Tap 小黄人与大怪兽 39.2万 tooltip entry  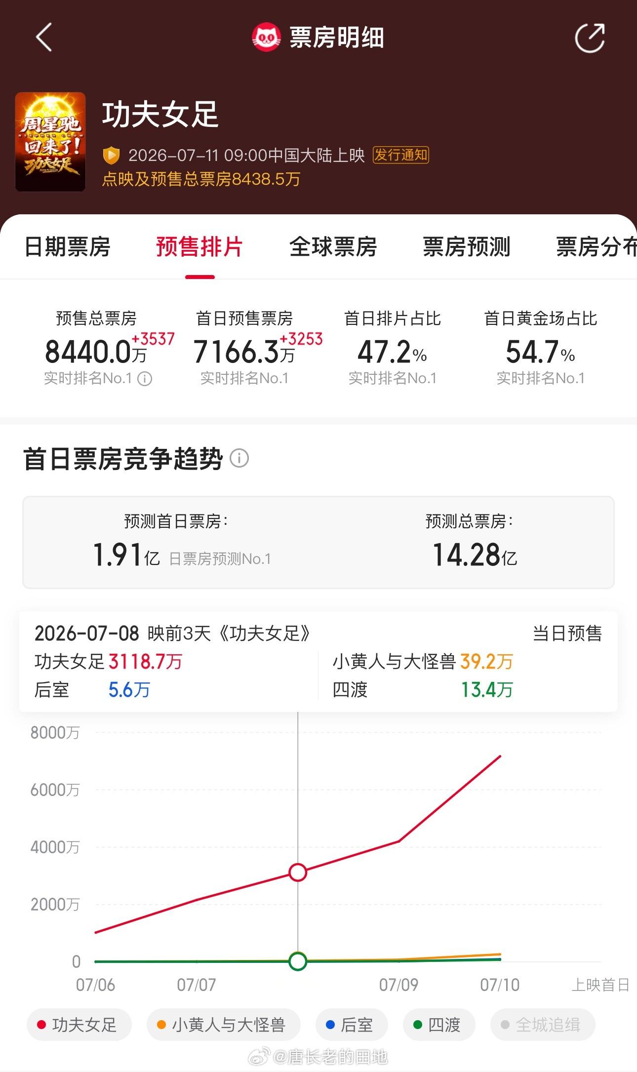tap(423, 661)
